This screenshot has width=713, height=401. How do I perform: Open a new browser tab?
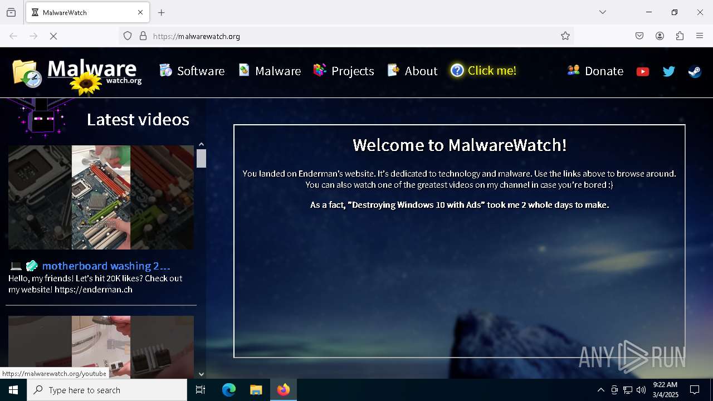(x=162, y=12)
